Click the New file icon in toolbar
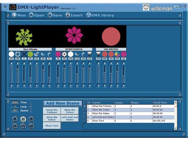This screenshot has width=188, height=141. 14,15
